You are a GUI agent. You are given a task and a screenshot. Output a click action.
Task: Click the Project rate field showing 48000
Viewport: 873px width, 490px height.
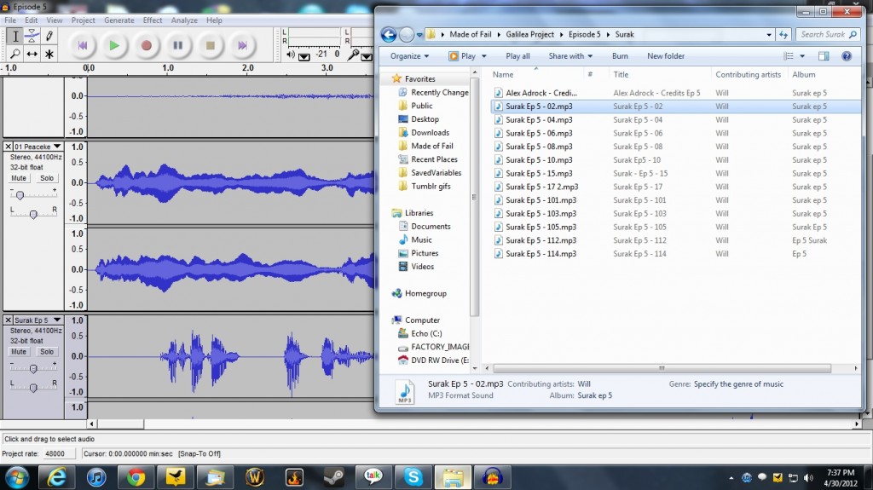(59, 454)
